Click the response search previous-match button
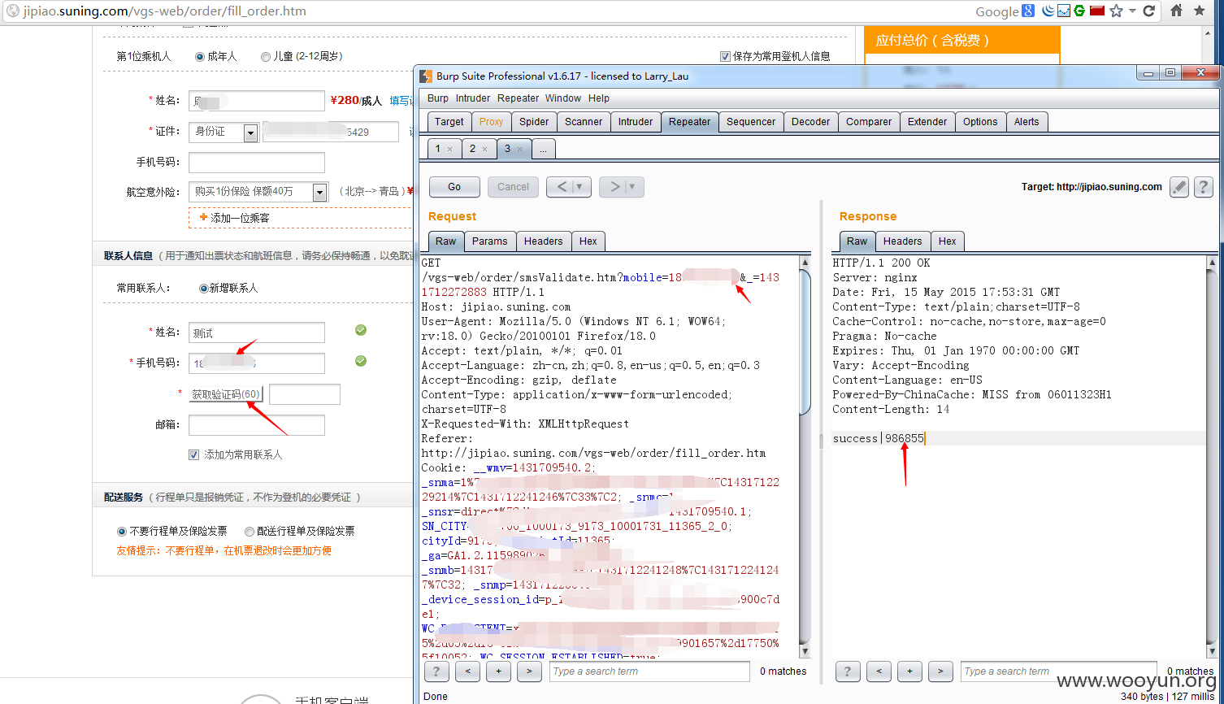This screenshot has height=704, width=1224. point(879,671)
